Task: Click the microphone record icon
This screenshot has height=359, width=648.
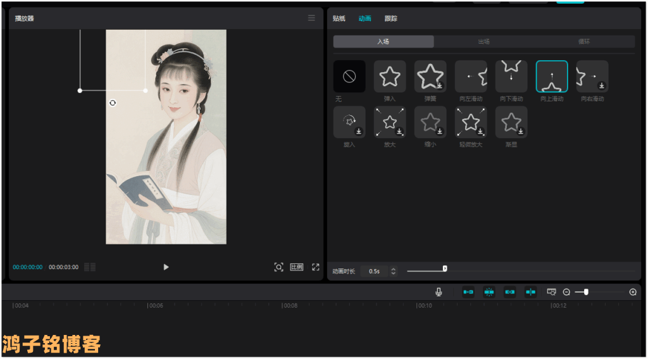Action: 439,292
